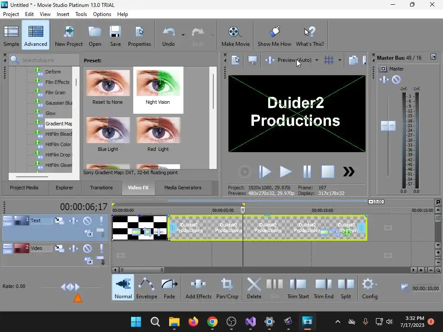This screenshot has width=443, height=332.
Task: Open Master bus FX icon
Action: coord(384,80)
